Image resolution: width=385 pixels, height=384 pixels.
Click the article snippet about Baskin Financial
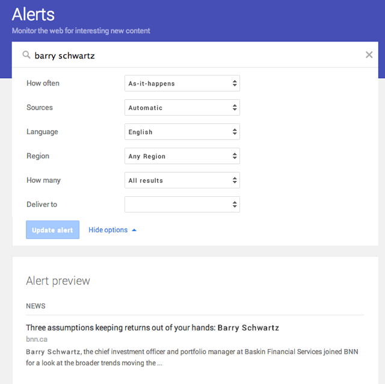[191, 357]
